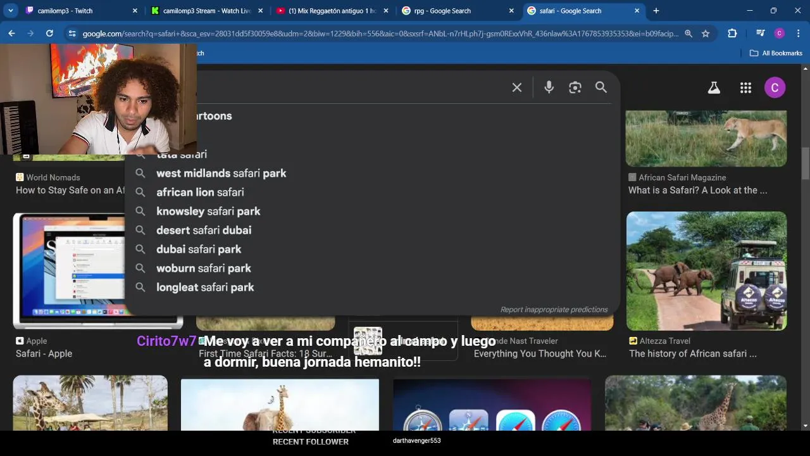
Task: Open Everything You Thought You K... link
Action: [540, 354]
